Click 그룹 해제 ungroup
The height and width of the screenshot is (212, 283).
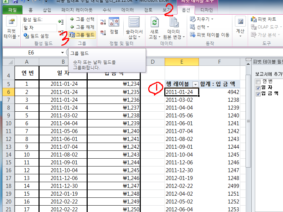click(x=82, y=27)
